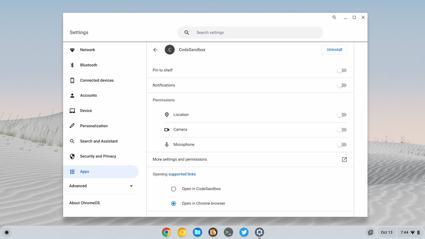
Task: Click the back arrow beside CodeSandbox
Action: click(155, 49)
